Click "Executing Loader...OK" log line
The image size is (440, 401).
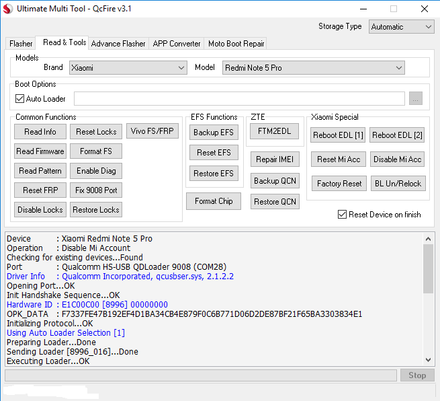pyautogui.click(x=48, y=361)
